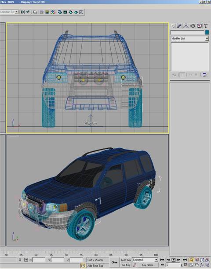This screenshot has height=269, width=211.
Task: Open the Curve Editor icon
Action: click(x=42, y=12)
